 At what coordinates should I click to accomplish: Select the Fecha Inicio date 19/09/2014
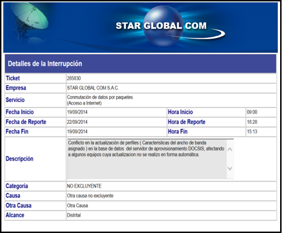coord(77,112)
